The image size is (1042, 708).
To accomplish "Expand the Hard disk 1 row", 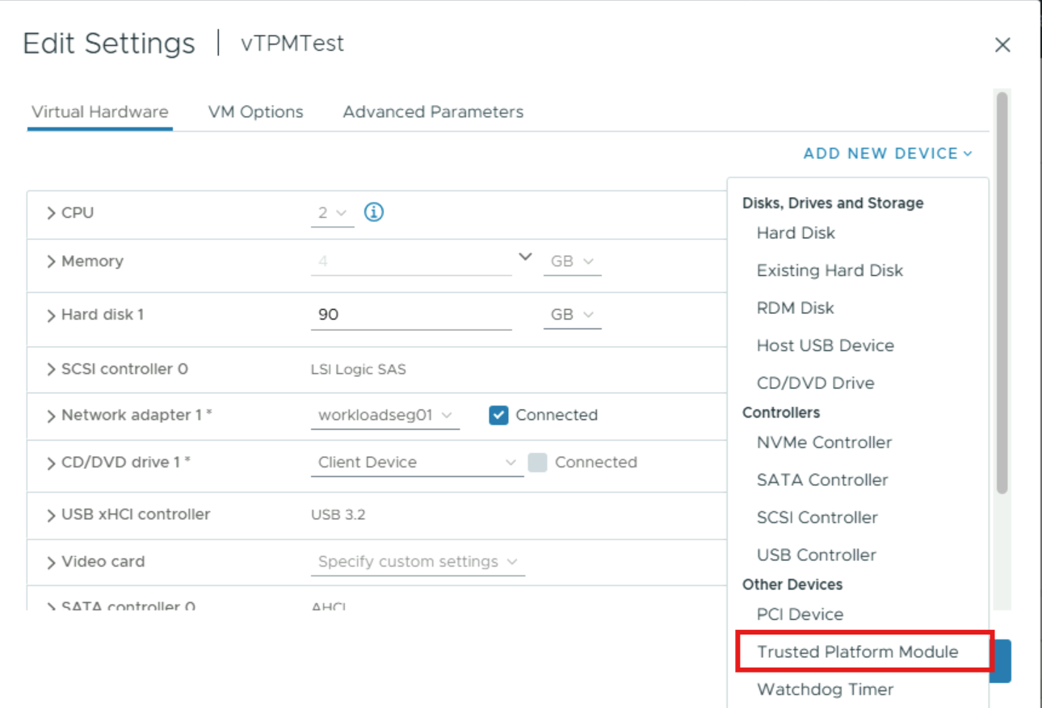I will pos(52,315).
